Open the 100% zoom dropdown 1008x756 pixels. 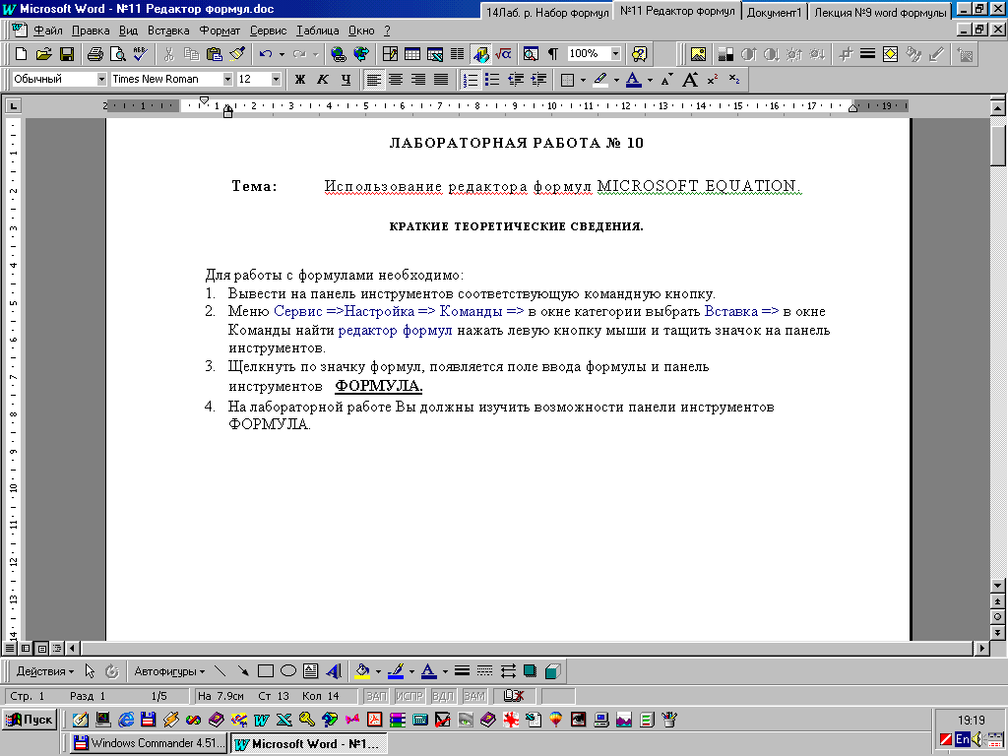[x=615, y=54]
